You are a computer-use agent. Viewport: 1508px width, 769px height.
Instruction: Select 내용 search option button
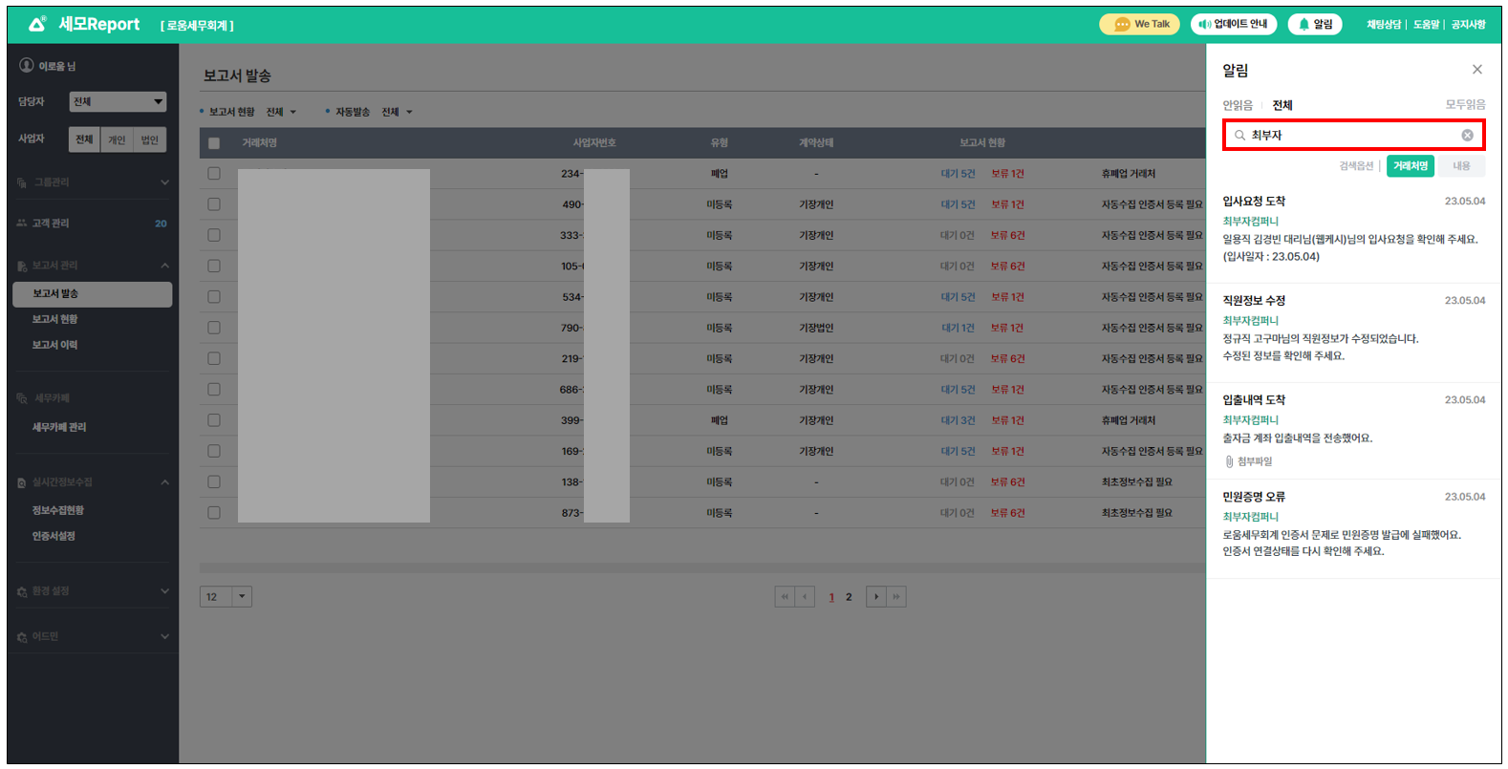tap(1461, 166)
